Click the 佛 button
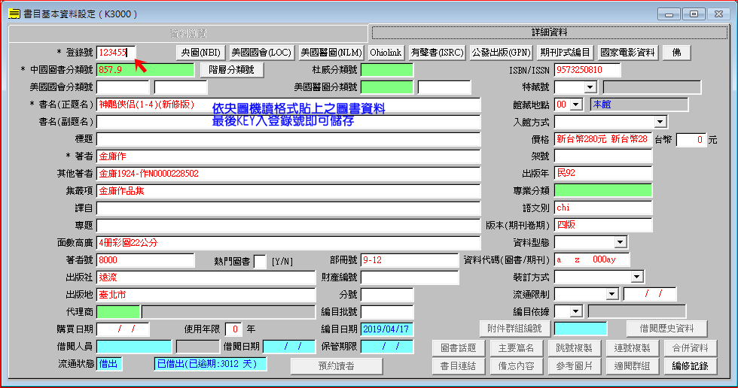738x388 pixels. pos(676,53)
